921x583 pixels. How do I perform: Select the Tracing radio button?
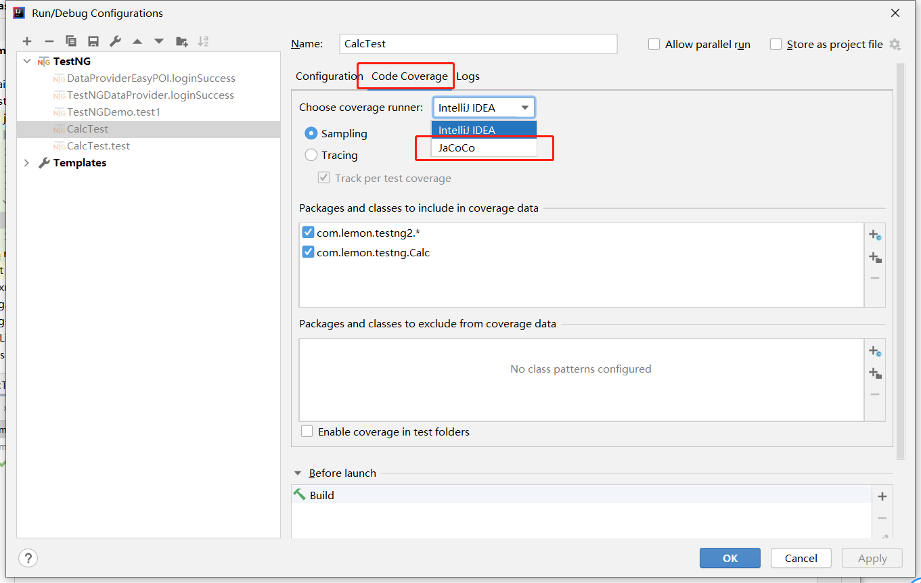311,155
